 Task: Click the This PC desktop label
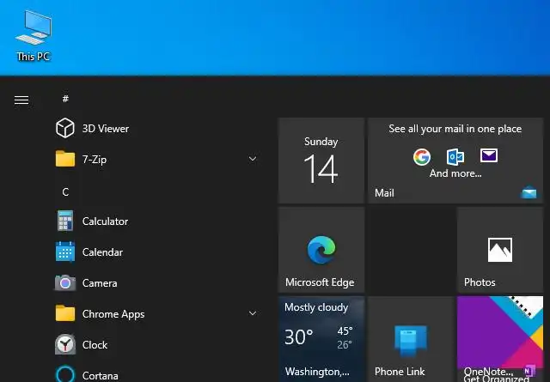[34, 57]
